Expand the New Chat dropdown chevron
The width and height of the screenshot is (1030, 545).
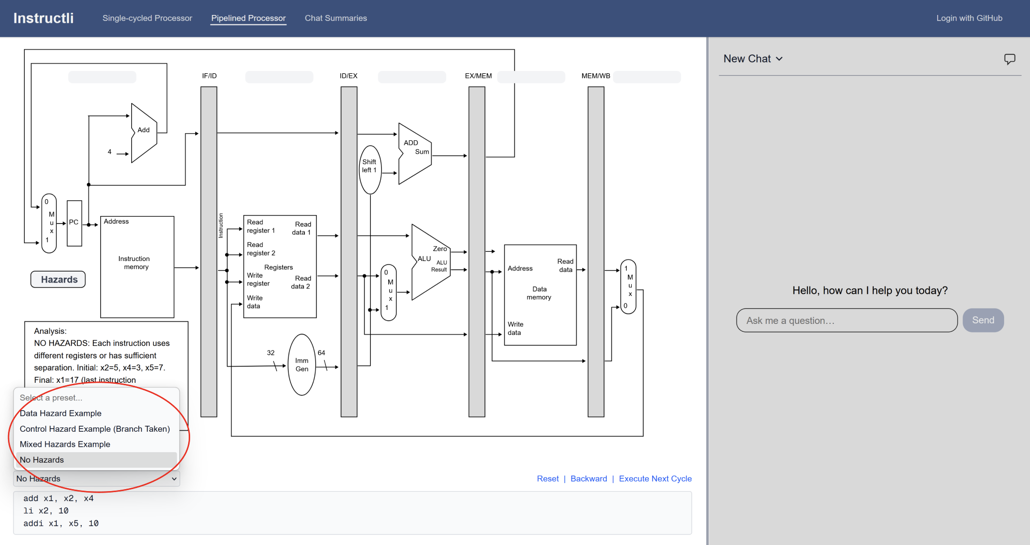click(x=779, y=59)
